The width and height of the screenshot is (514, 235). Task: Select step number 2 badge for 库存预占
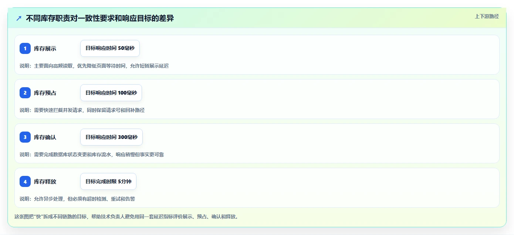tap(25, 93)
